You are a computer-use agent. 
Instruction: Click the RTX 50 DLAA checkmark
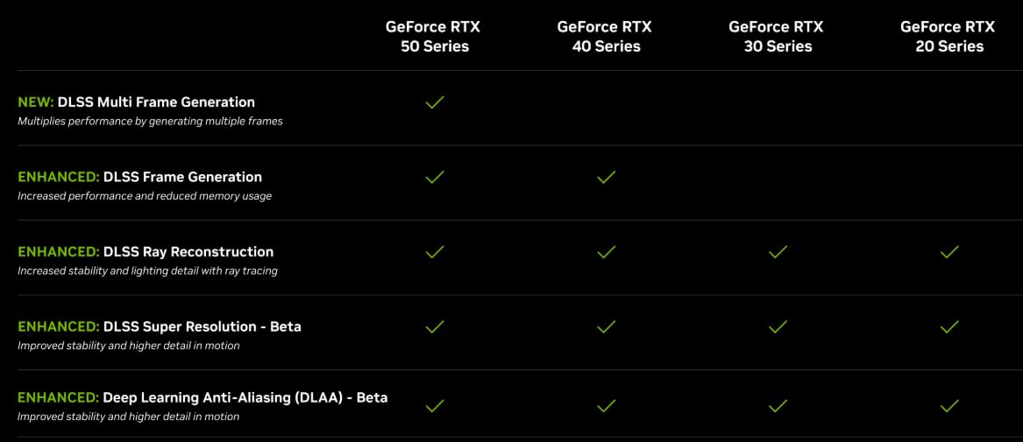click(435, 405)
